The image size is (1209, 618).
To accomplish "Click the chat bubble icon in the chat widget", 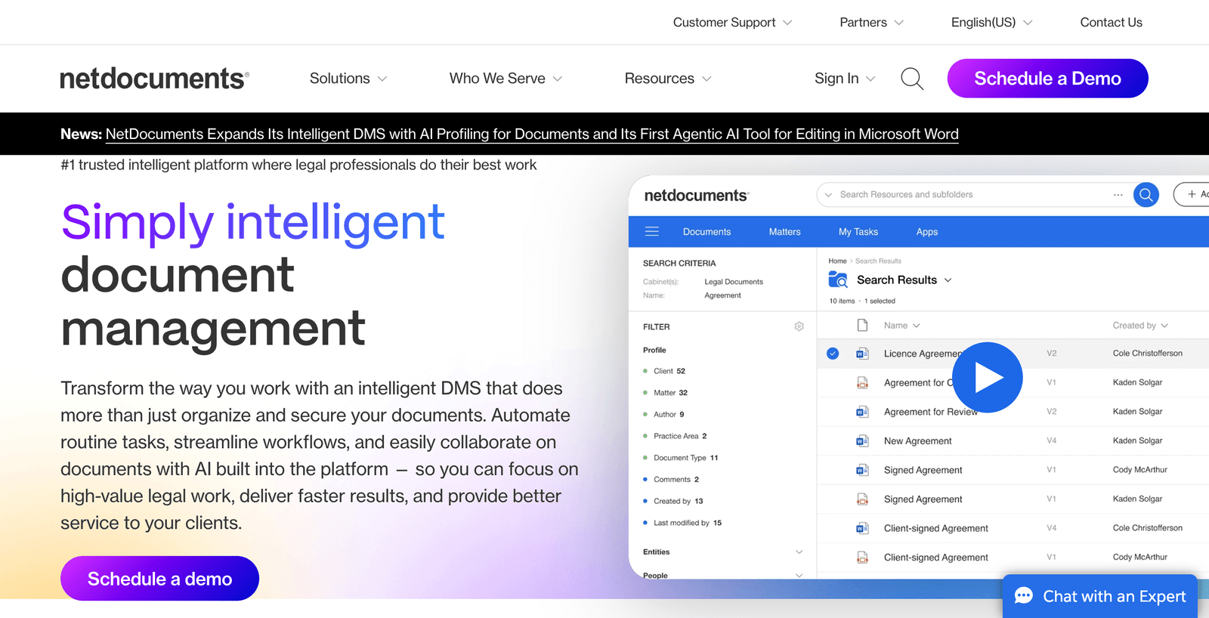I will tap(1024, 596).
